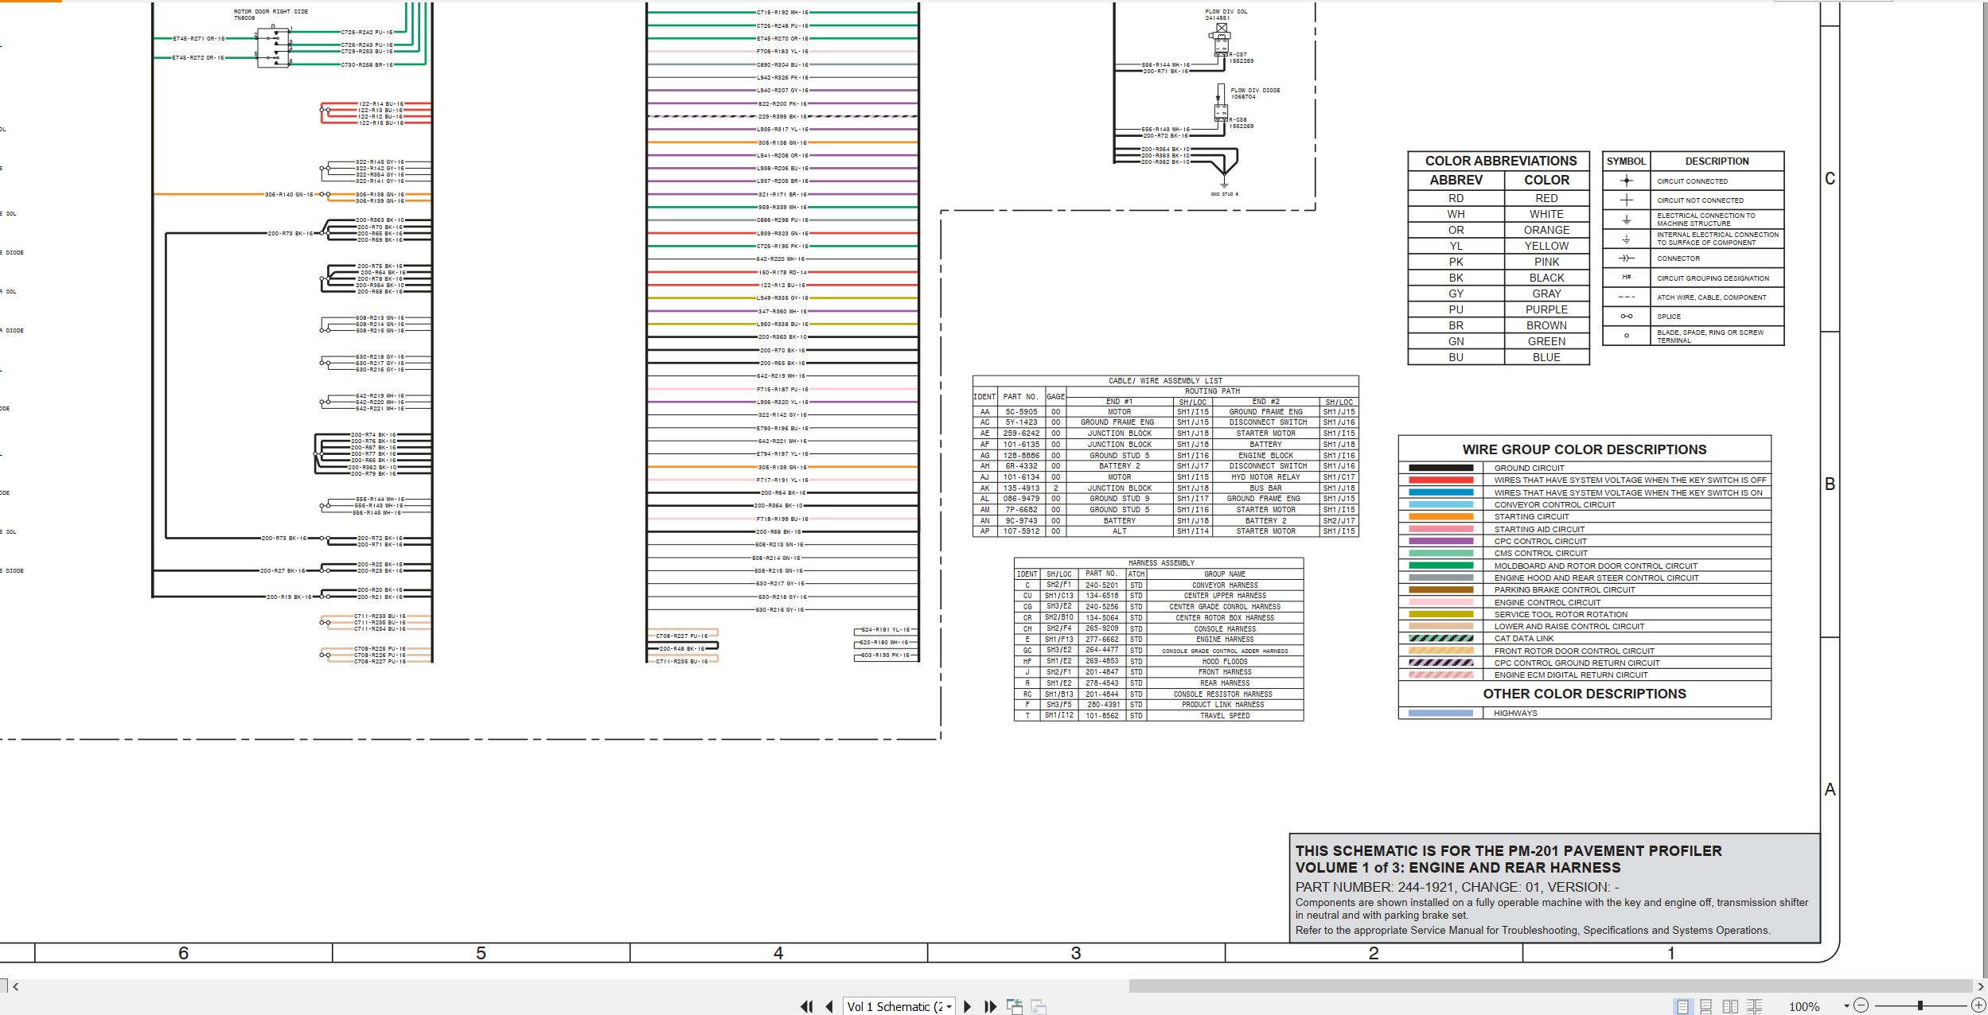This screenshot has width=1988, height=1015.
Task: Click the FLOW DIV DIODE component label
Action: point(1256,90)
